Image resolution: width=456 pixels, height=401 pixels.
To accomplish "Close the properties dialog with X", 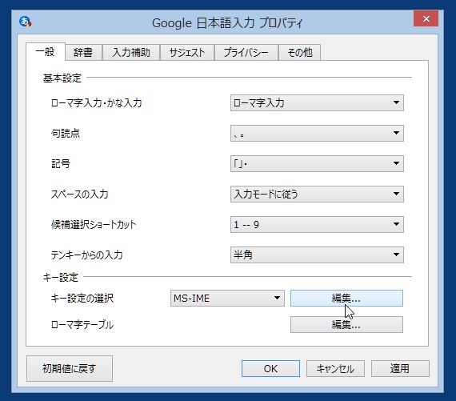I will [x=426, y=19].
